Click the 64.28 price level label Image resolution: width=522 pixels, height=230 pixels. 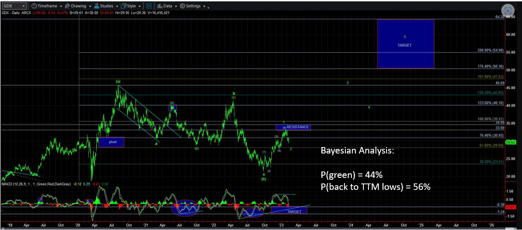(x=500, y=17)
